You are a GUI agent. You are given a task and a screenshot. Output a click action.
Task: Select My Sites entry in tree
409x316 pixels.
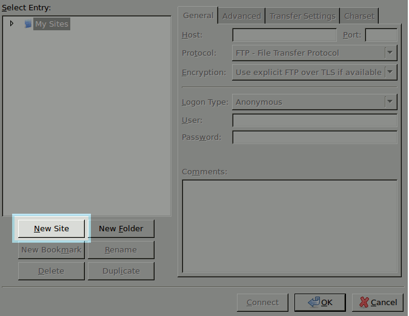[52, 24]
